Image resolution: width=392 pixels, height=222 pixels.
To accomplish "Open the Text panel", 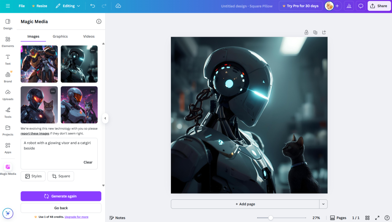I will click(x=8, y=59).
